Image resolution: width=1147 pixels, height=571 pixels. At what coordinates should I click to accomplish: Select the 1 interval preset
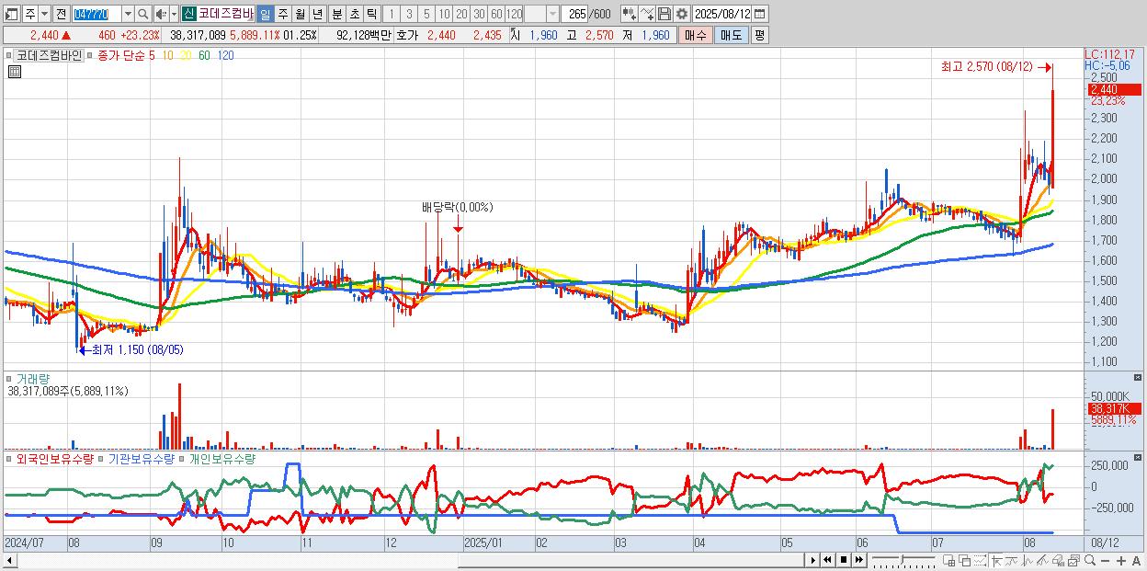tap(391, 14)
